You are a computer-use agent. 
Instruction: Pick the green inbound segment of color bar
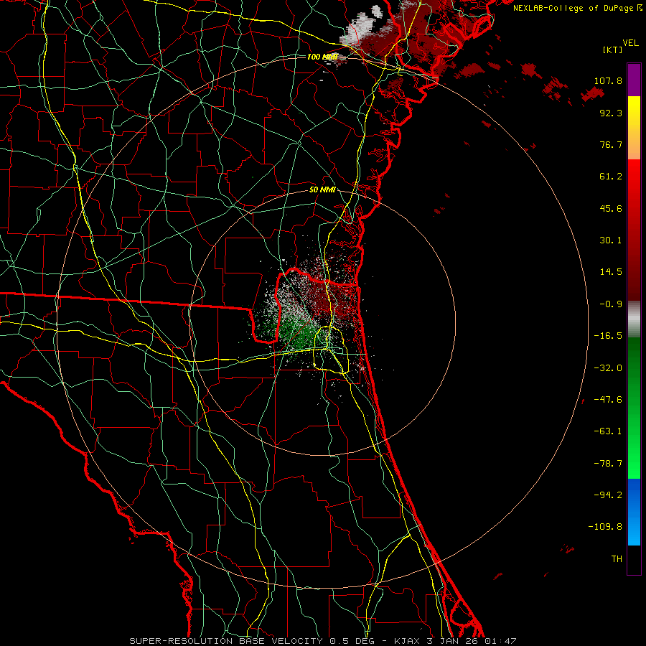(x=634, y=408)
